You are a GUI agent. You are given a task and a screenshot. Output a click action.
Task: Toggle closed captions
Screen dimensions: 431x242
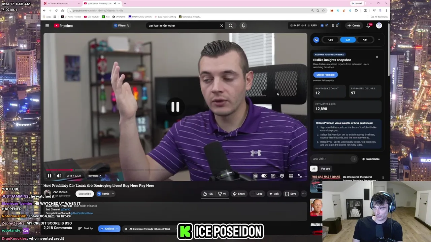tap(273, 176)
